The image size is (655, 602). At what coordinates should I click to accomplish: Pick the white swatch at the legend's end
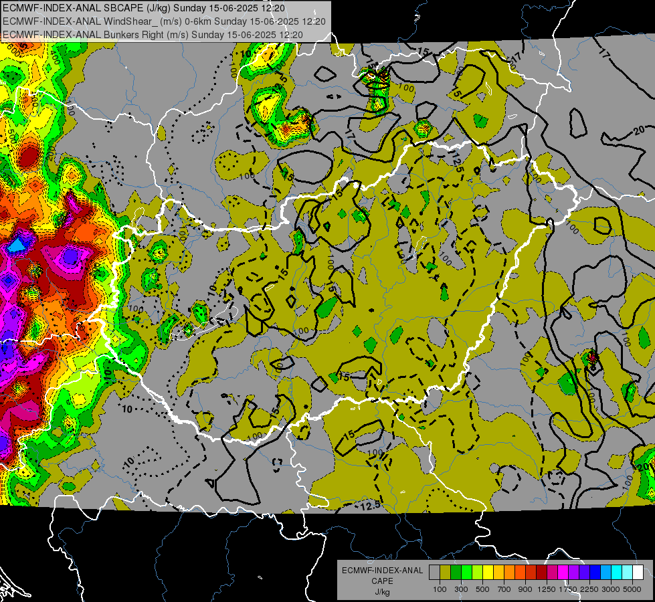coord(638,573)
